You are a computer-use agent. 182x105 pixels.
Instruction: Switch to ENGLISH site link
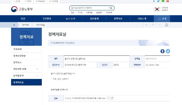click(x=40, y=1)
